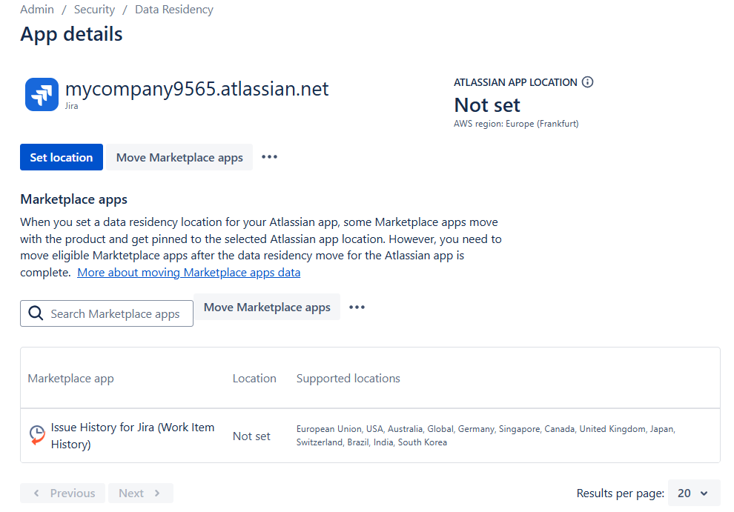This screenshot has height=512, width=734.
Task: Click the info icon beside Atlassian App Location
Action: 587,82
